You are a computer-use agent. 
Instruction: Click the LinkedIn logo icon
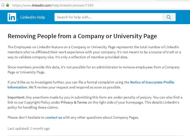12,17
